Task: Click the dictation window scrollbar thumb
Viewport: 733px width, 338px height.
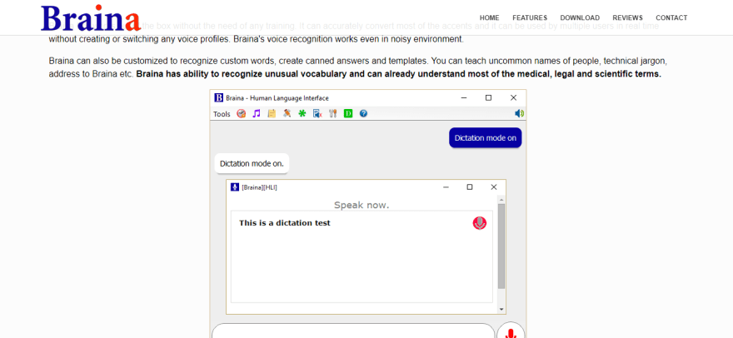Action: [501, 246]
